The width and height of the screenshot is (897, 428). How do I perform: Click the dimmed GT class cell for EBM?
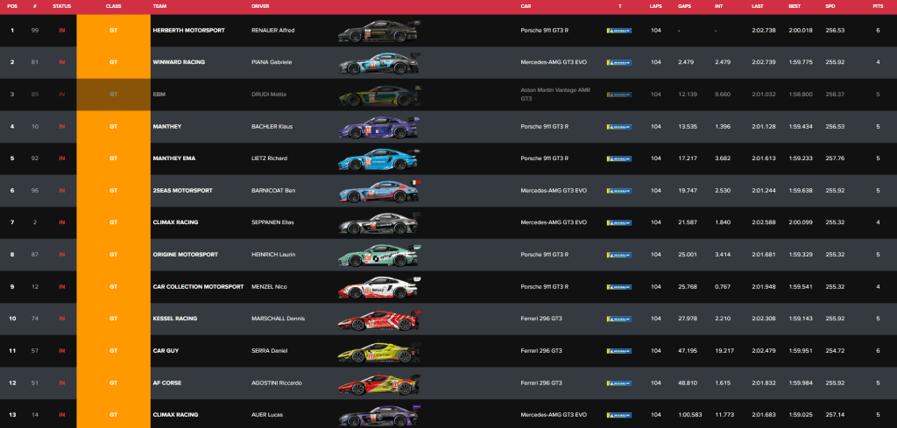point(113,95)
